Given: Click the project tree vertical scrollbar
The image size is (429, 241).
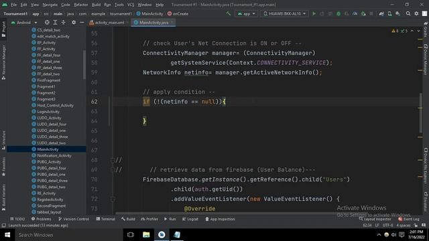Looking at the screenshot, I should (84, 64).
